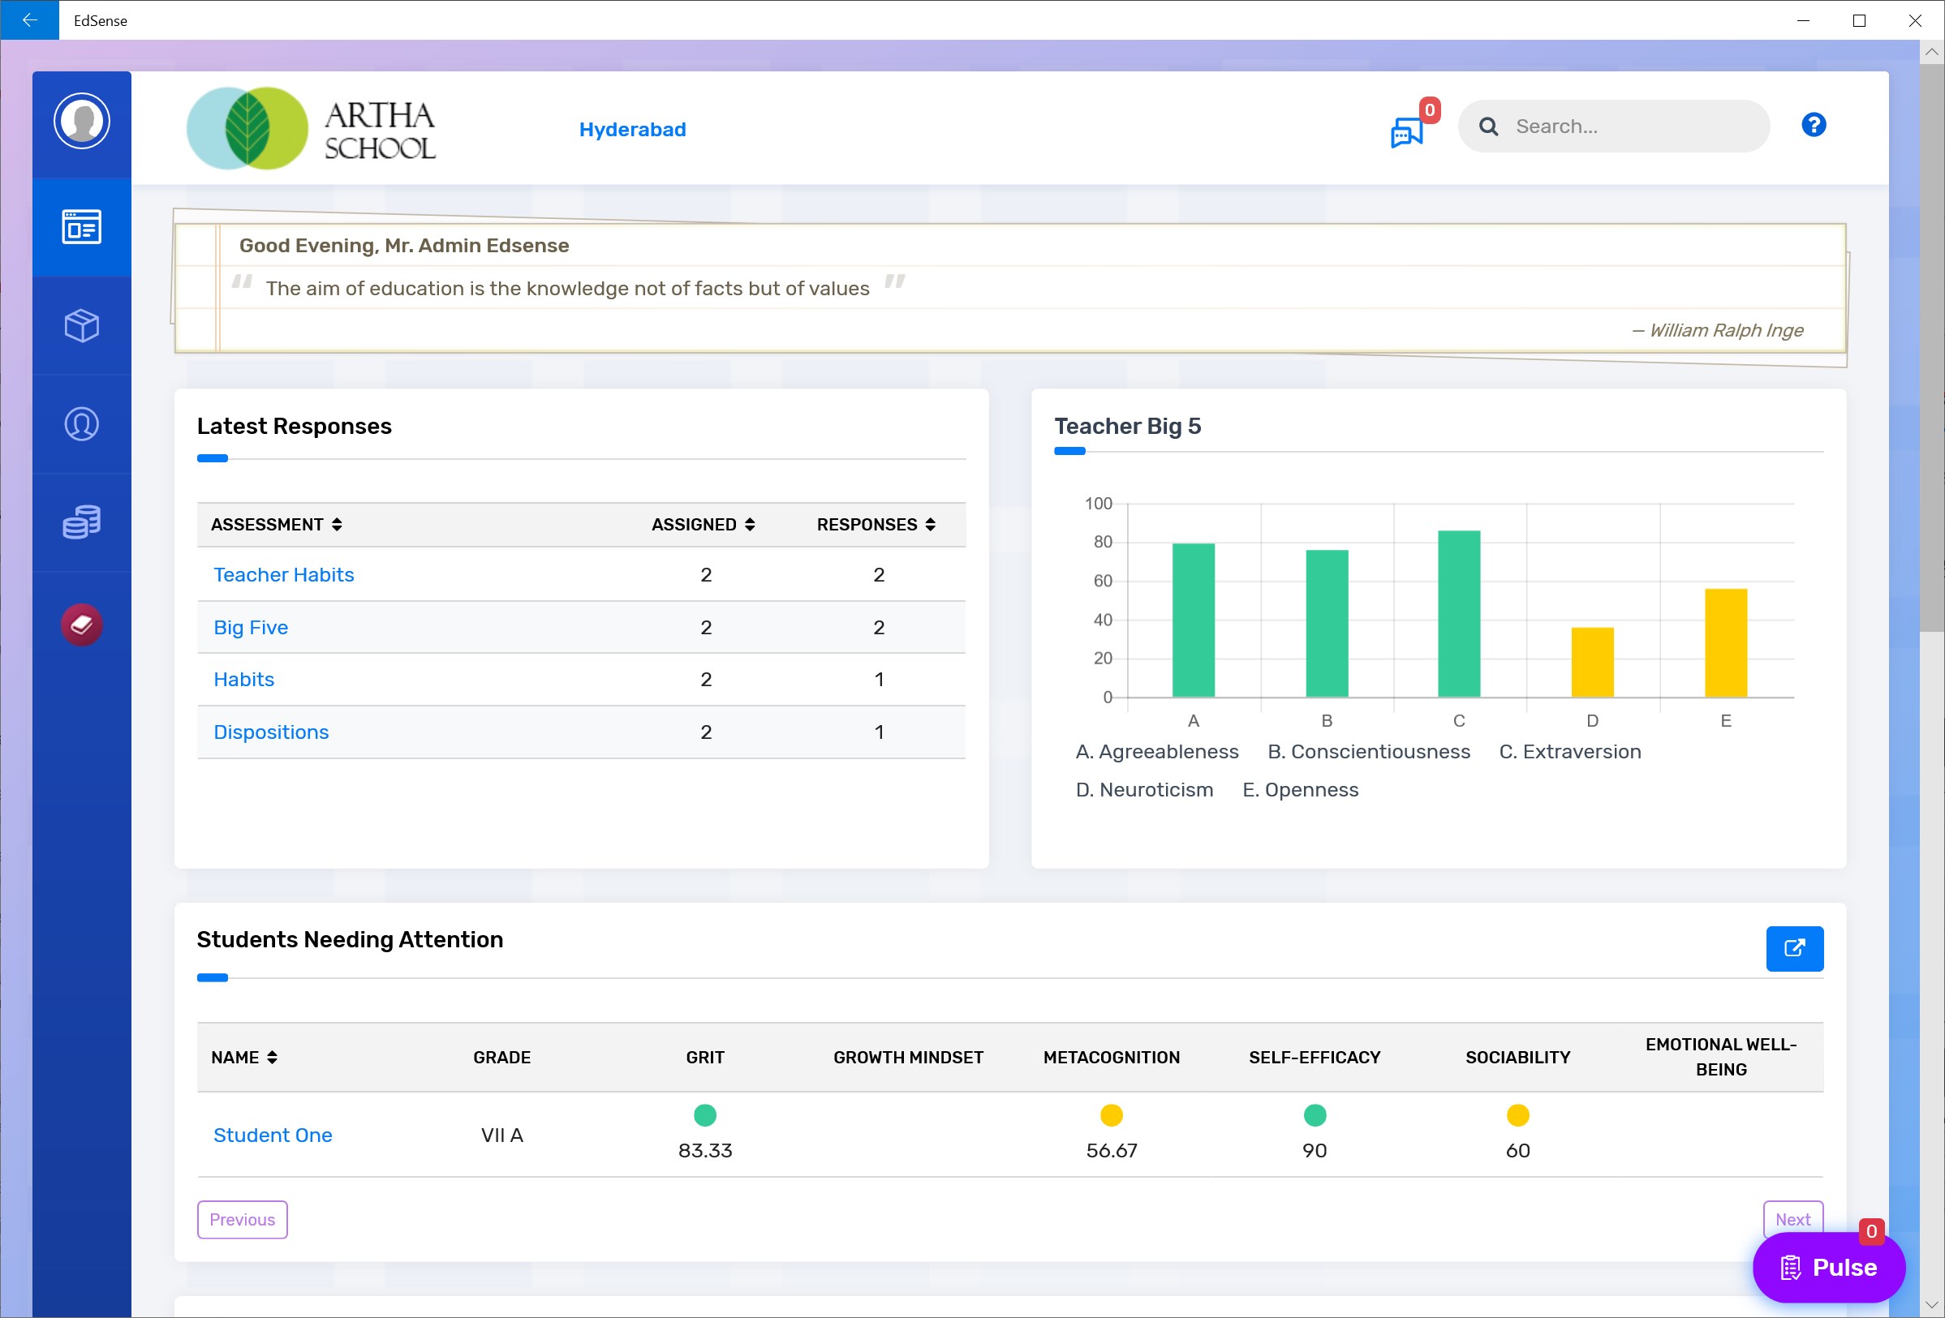Open the user profile avatar in sidebar
Screen dimensions: 1945x1318
81,122
